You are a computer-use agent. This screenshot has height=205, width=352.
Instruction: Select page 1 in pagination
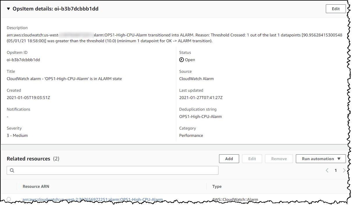335,170
